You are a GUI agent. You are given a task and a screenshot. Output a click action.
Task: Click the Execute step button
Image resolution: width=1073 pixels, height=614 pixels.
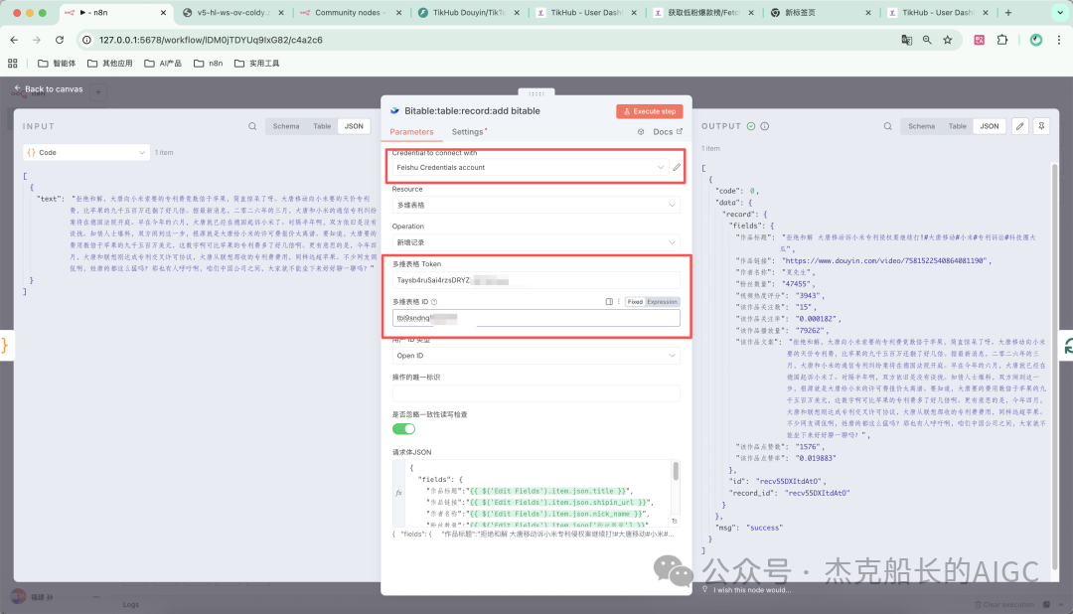[650, 111]
